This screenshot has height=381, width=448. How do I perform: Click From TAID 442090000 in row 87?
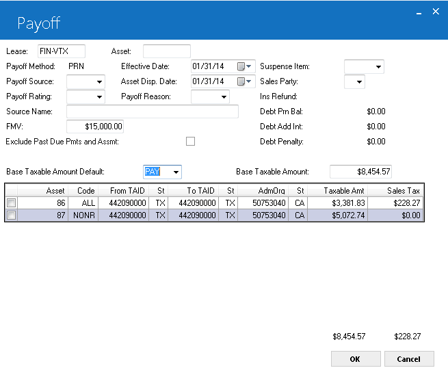click(x=123, y=215)
